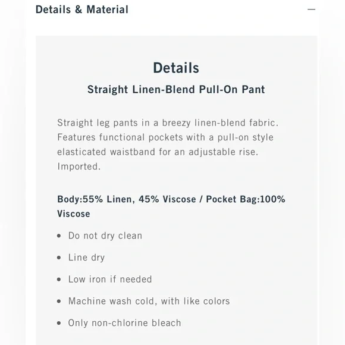Viewport: 345px width, 345px height.
Task: Select the Details heading
Action: (x=176, y=68)
